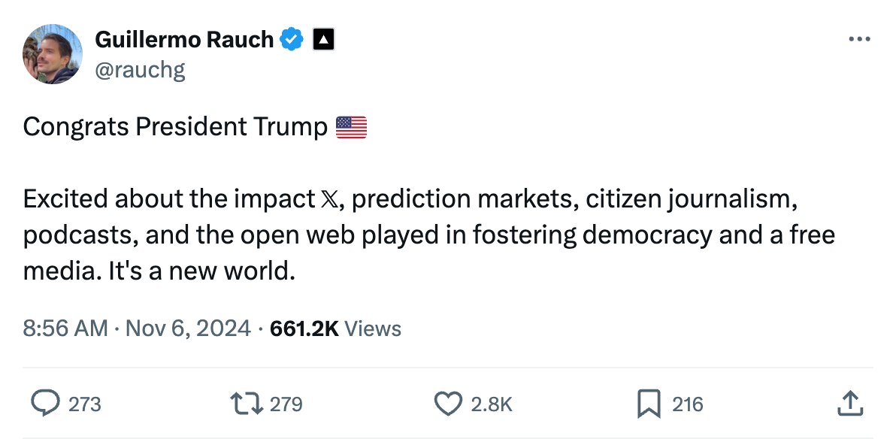
Task: Click the 8:56 AM timestamp
Action: pos(65,328)
